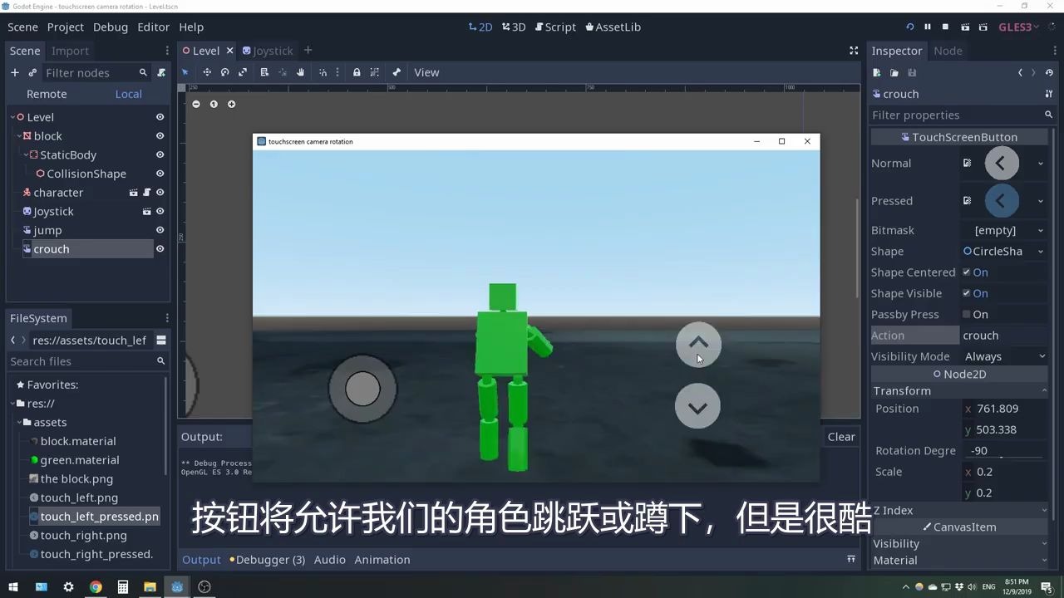Click the Use Snap magnet icon
The height and width of the screenshot is (598, 1064).
click(x=324, y=72)
